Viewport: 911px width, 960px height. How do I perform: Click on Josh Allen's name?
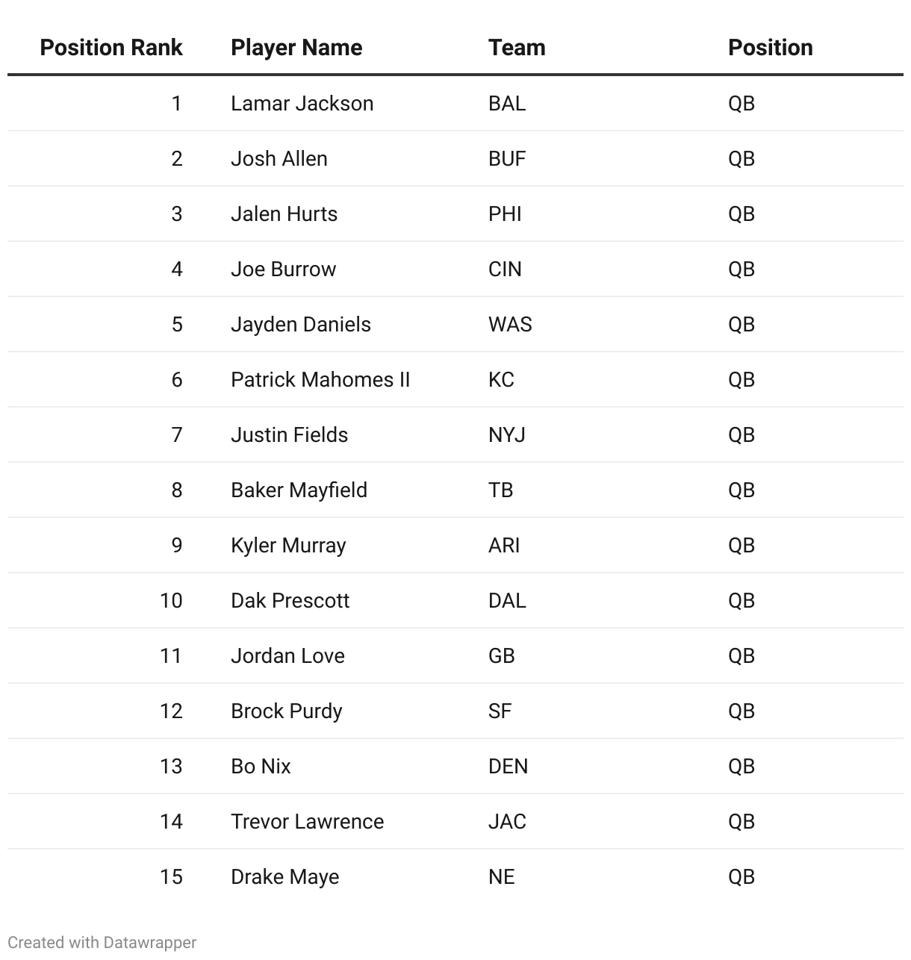[x=279, y=158]
